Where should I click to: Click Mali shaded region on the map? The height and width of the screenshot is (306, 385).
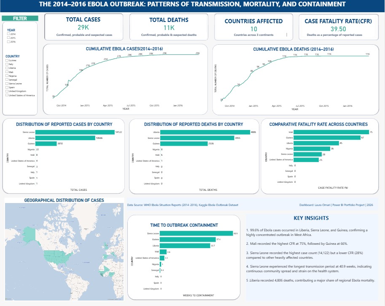tap(106, 270)
